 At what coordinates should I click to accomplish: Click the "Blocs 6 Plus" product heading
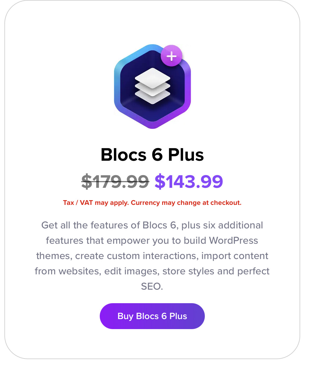click(152, 155)
